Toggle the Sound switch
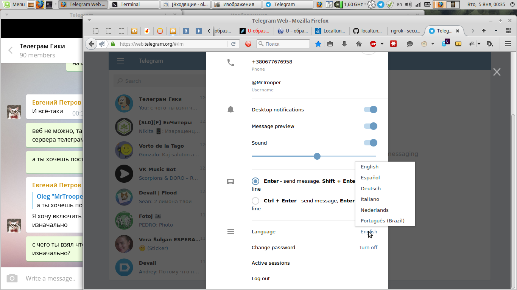 [x=371, y=143]
